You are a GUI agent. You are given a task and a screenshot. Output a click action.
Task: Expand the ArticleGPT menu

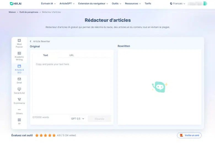tap(67, 4)
